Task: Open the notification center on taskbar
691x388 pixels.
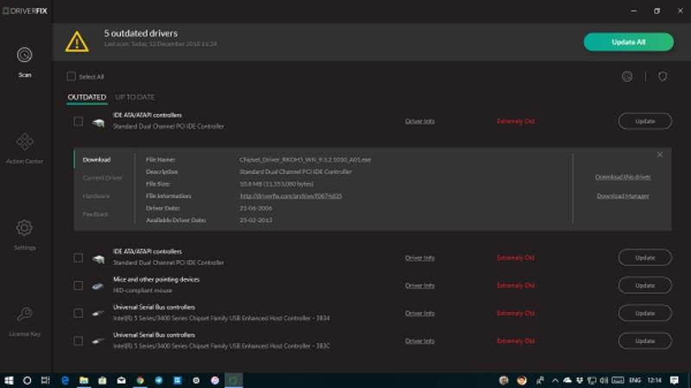Action: [x=675, y=380]
